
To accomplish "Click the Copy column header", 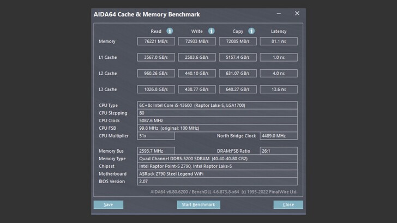I will click(238, 32).
